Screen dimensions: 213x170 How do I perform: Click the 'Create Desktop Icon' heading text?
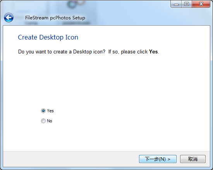[48, 37]
